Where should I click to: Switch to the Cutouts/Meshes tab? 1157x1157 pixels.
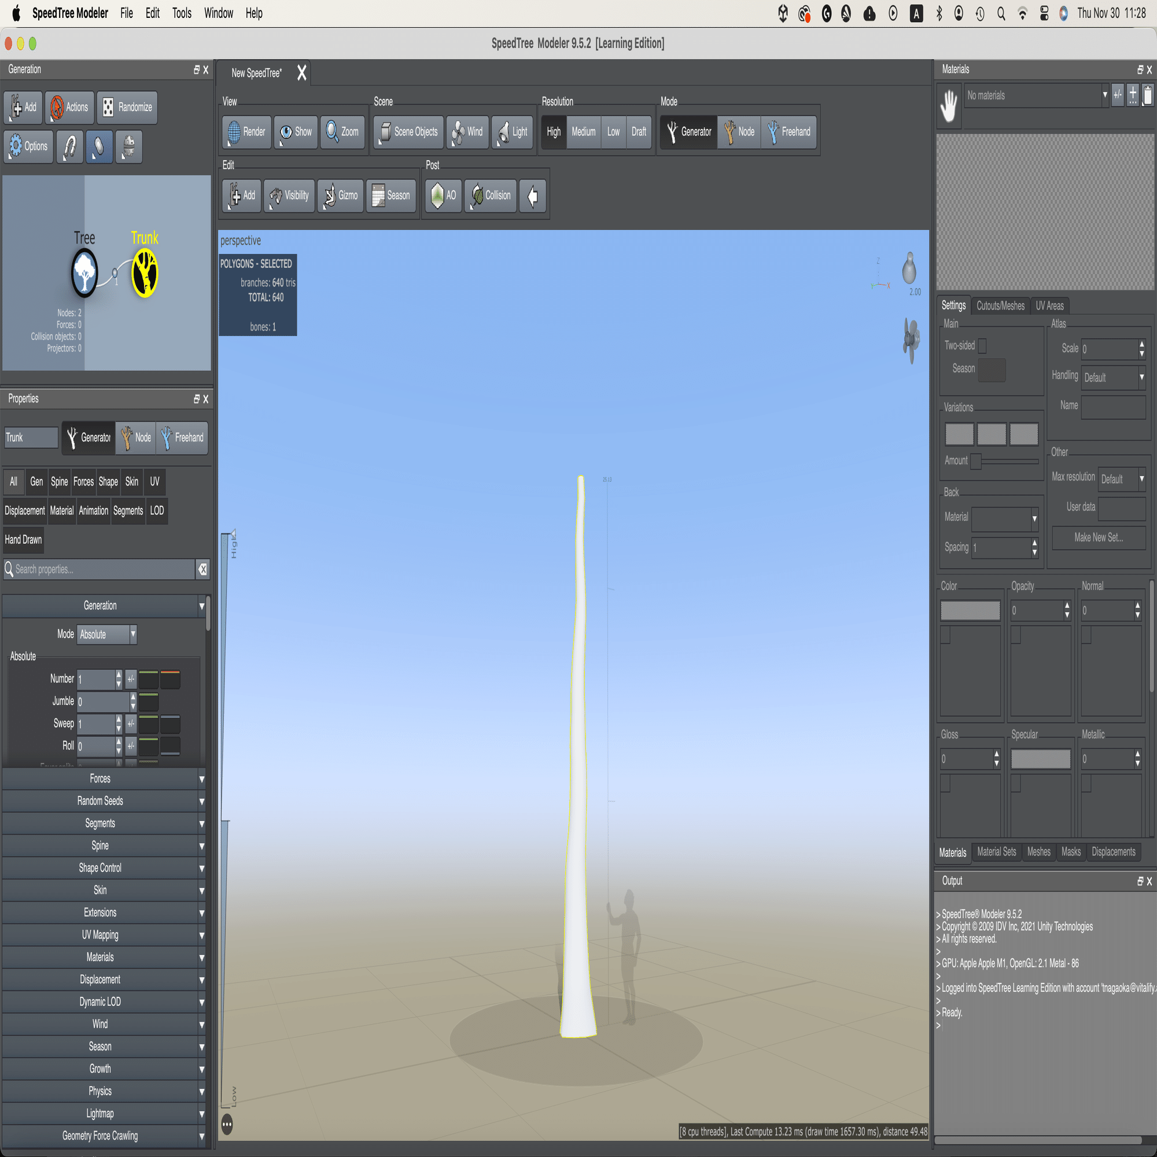click(x=1000, y=306)
